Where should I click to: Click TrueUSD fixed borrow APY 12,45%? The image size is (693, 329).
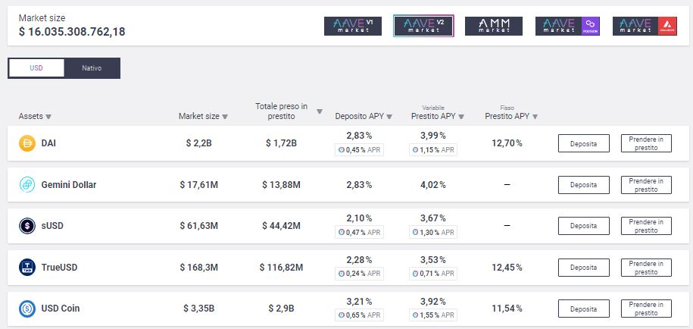507,267
